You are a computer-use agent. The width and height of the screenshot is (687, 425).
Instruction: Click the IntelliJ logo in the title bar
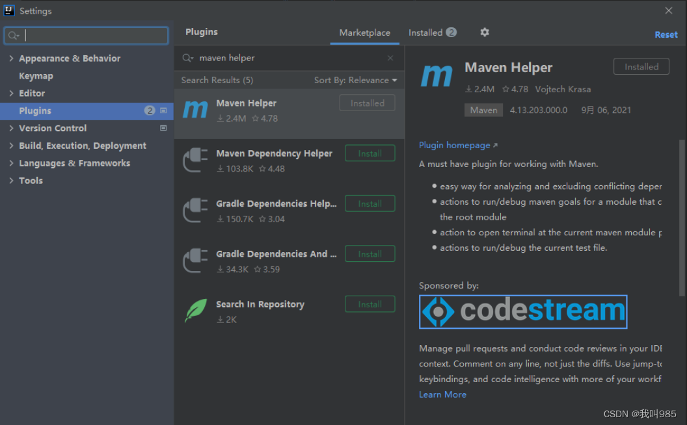pos(8,10)
